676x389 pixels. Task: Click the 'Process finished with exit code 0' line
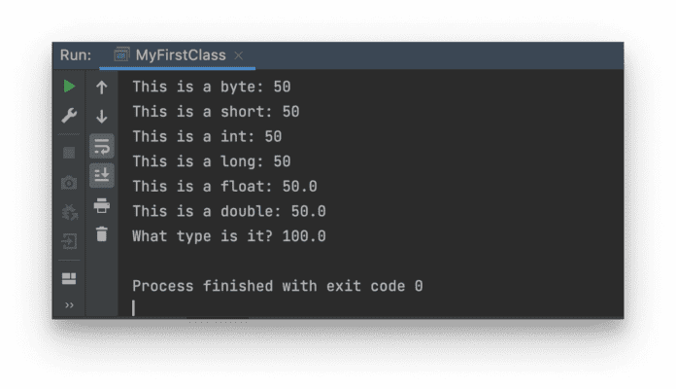277,286
